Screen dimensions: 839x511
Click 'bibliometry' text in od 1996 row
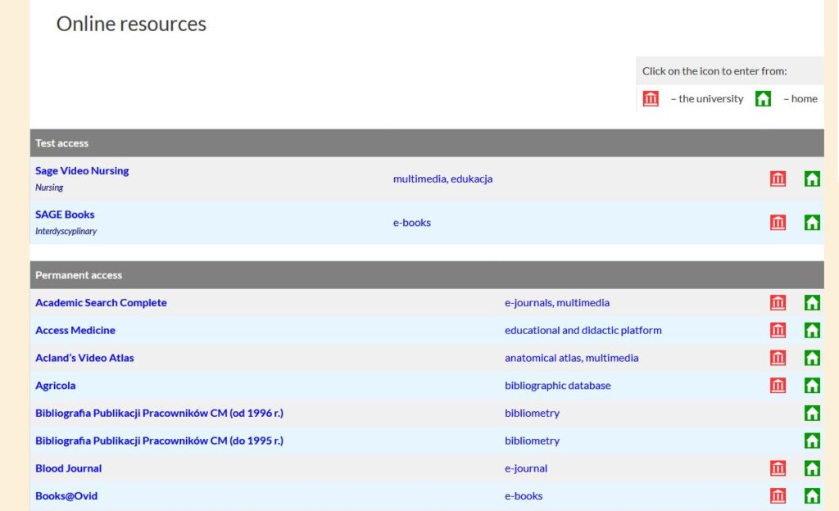[532, 413]
